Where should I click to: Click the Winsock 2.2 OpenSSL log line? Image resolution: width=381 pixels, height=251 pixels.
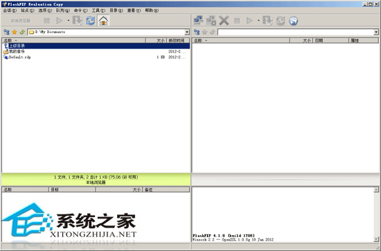tap(233, 240)
